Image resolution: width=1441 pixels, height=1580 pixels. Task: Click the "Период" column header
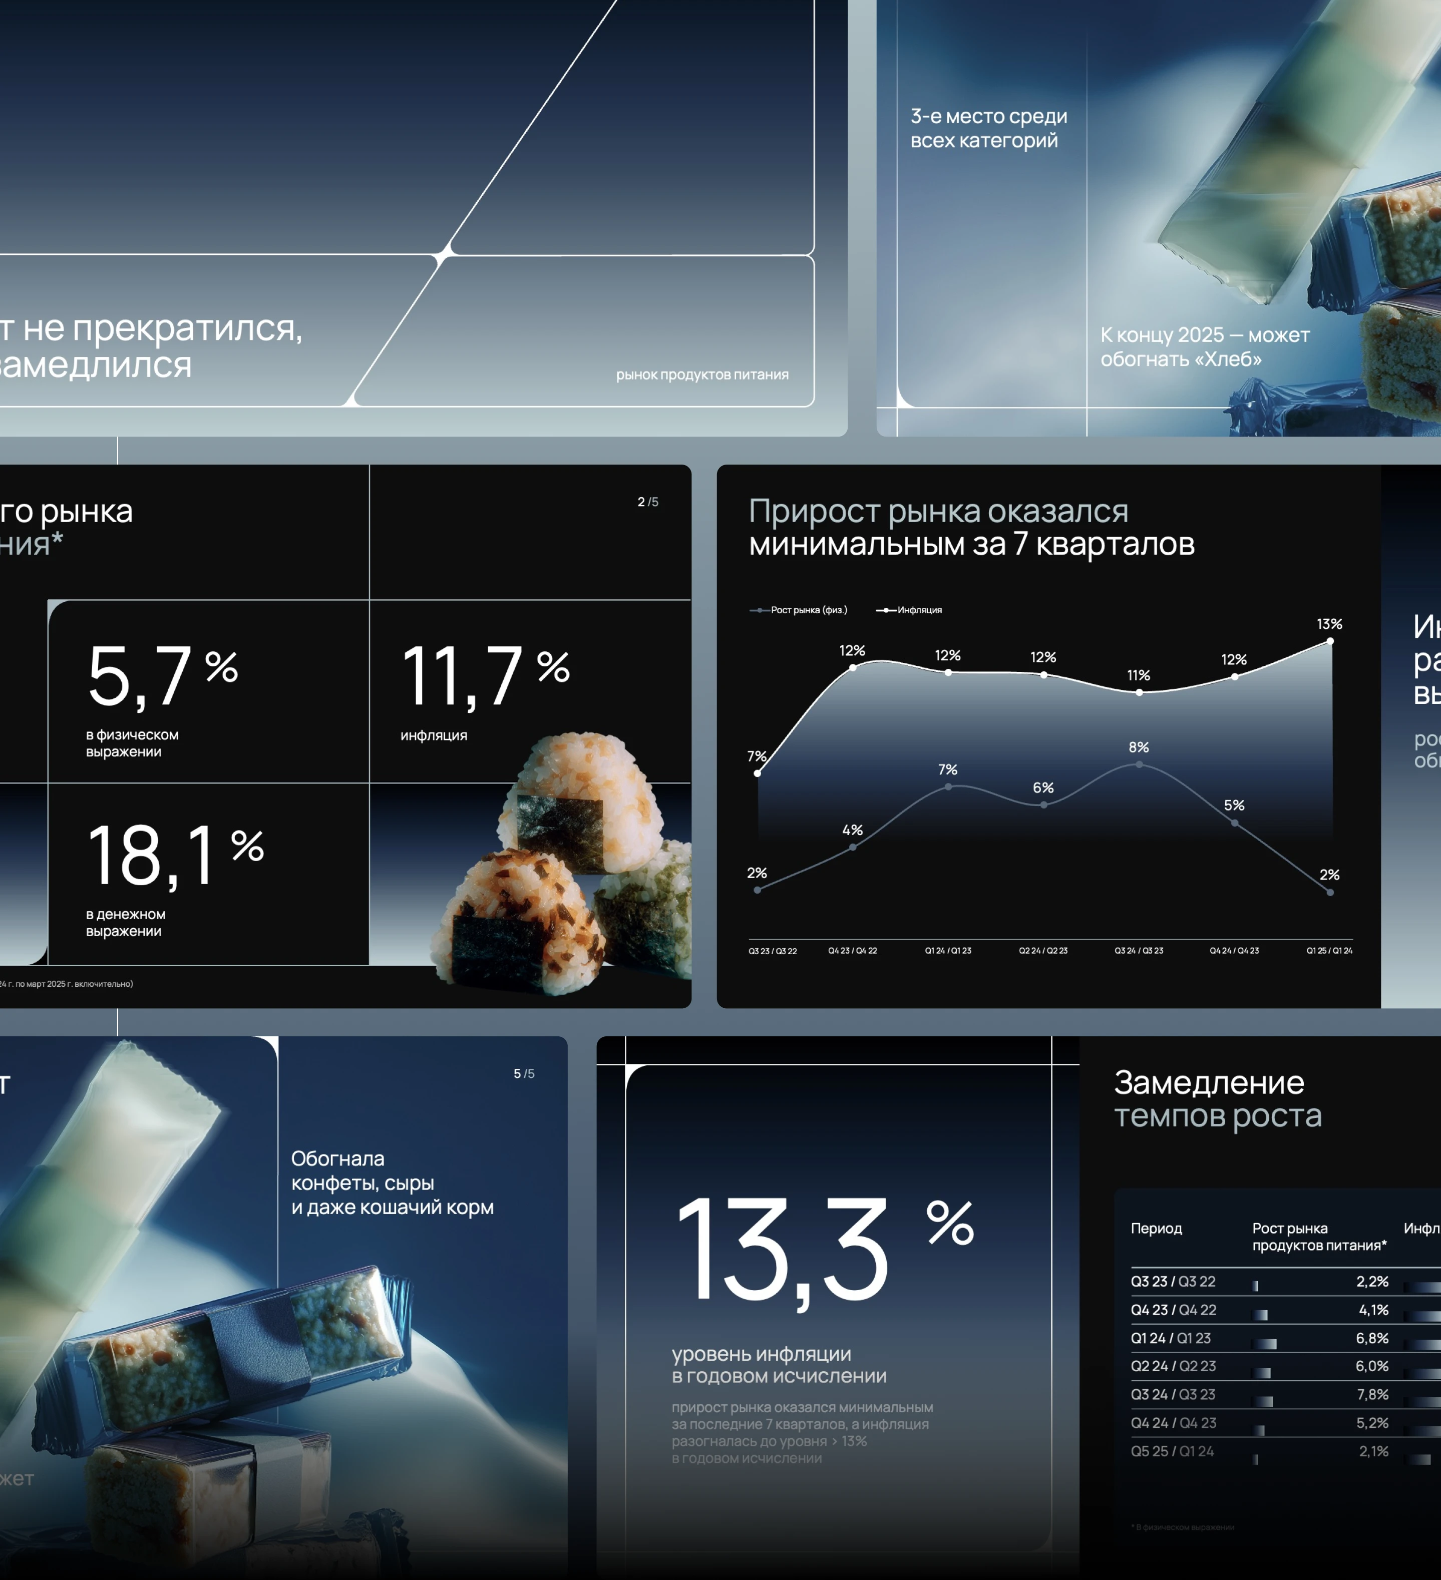click(x=1156, y=1228)
